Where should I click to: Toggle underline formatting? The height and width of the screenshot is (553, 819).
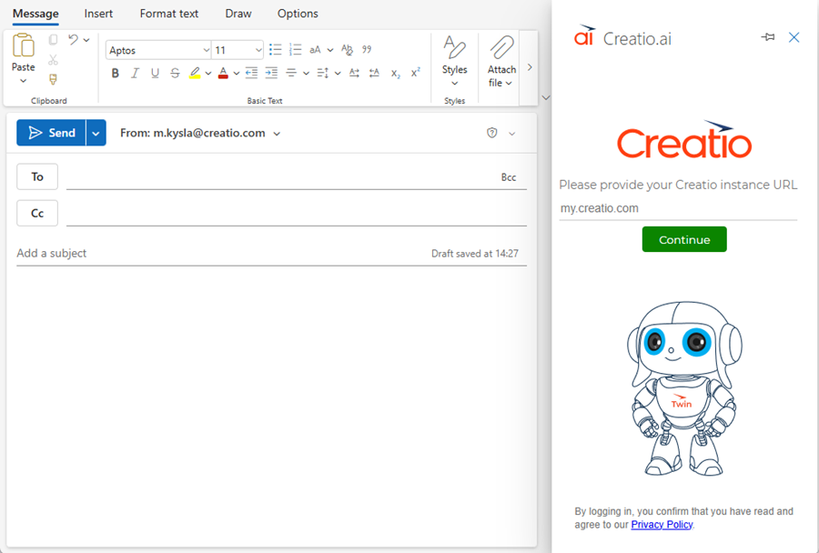click(x=155, y=73)
